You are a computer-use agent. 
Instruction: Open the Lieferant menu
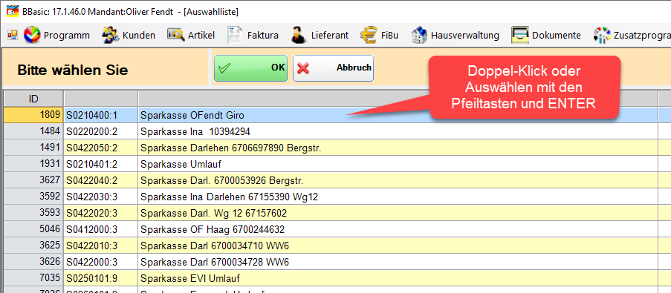[x=329, y=36]
